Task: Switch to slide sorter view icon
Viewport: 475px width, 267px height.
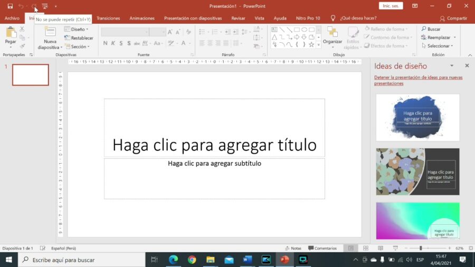Action: tap(366, 248)
